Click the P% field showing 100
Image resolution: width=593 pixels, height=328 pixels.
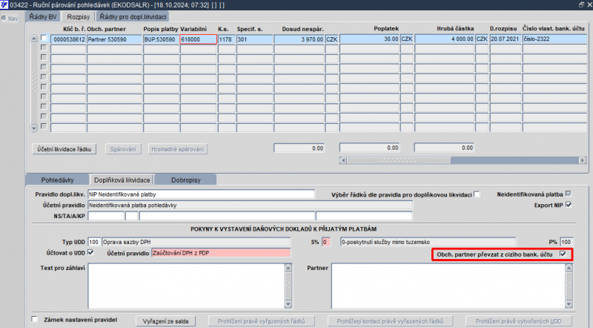pos(566,242)
